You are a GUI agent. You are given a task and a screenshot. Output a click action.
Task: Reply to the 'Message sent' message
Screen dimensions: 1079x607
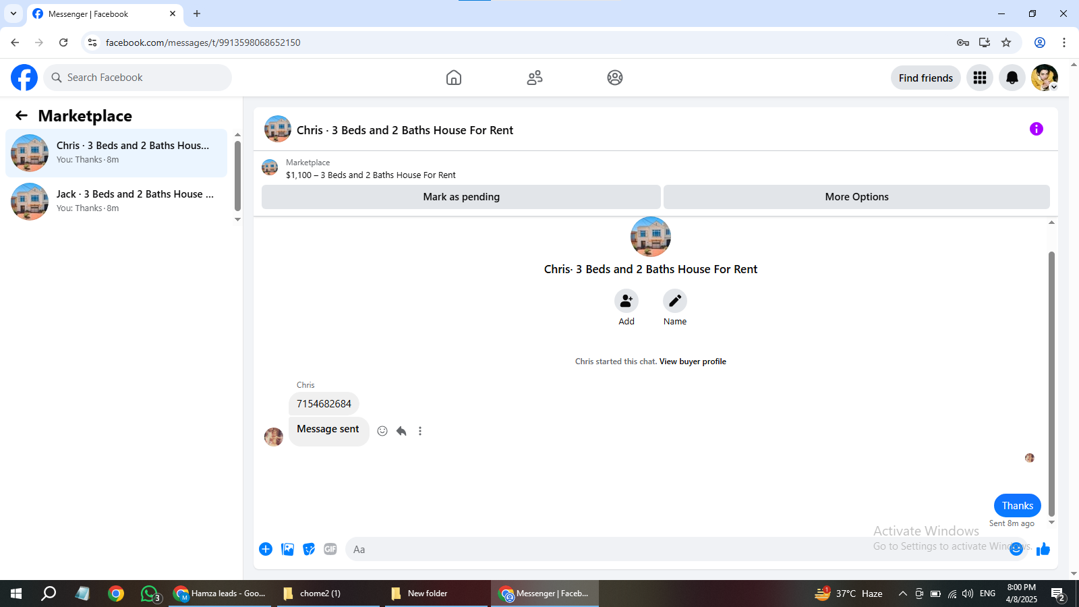(401, 431)
